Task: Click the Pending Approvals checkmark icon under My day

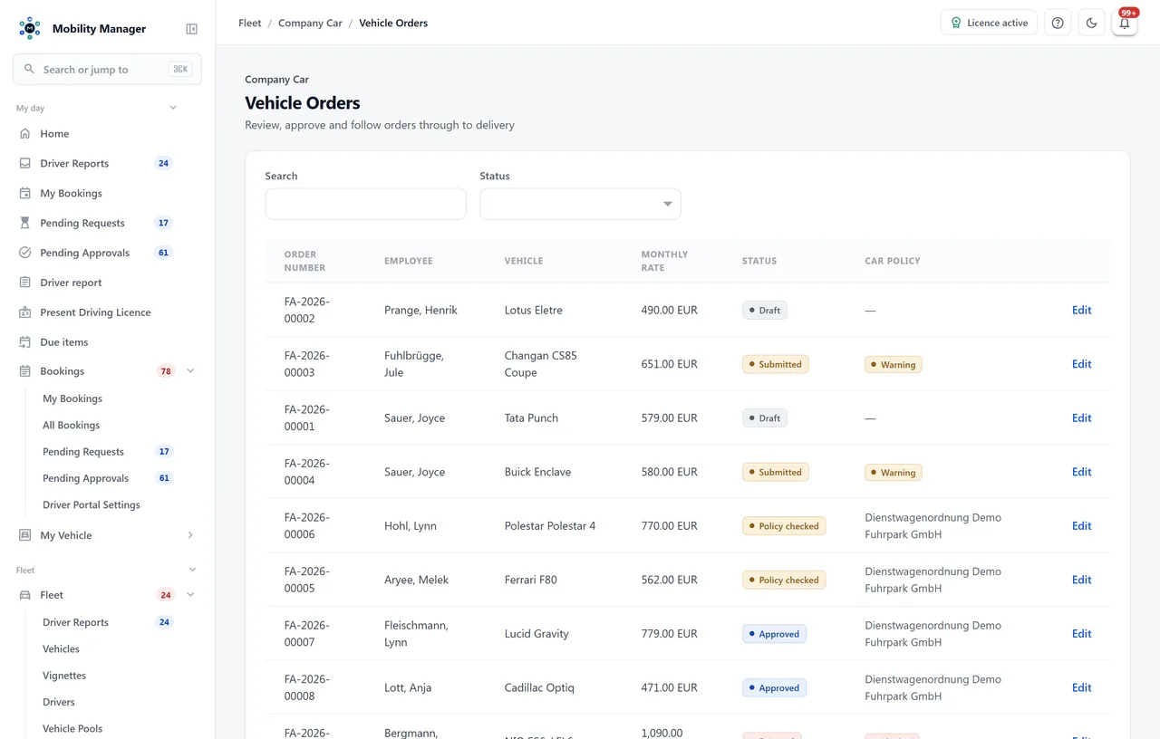Action: click(25, 253)
